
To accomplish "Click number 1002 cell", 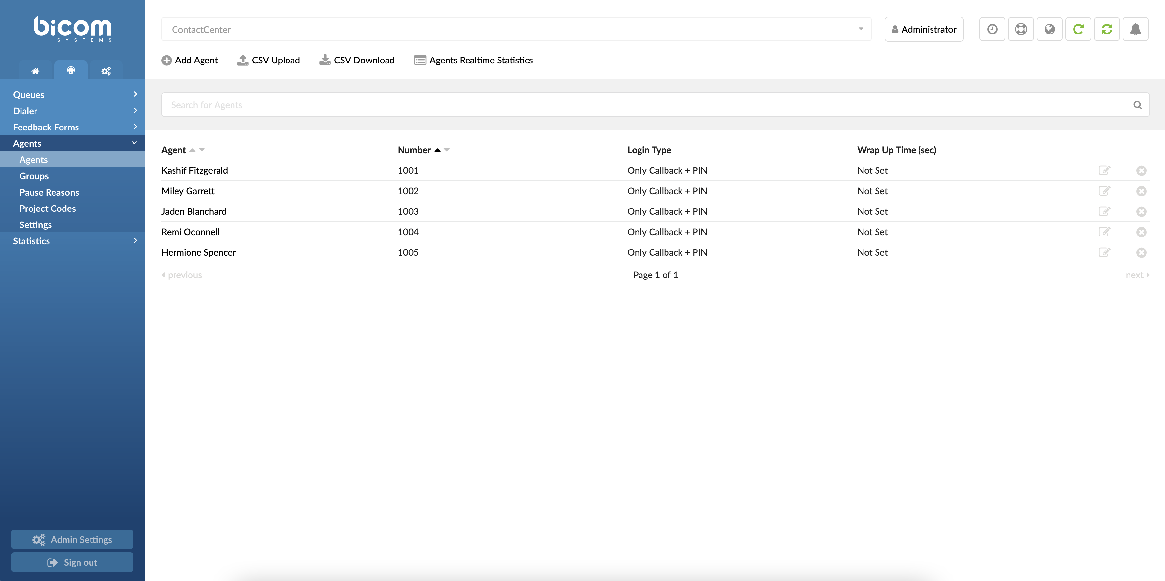I will click(x=408, y=191).
